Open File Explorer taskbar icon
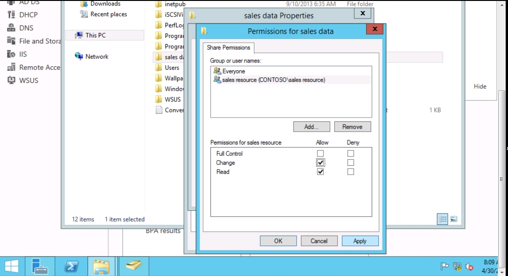Image resolution: width=508 pixels, height=276 pixels. tap(101, 266)
